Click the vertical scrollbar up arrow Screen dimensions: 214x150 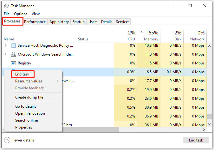point(209,46)
